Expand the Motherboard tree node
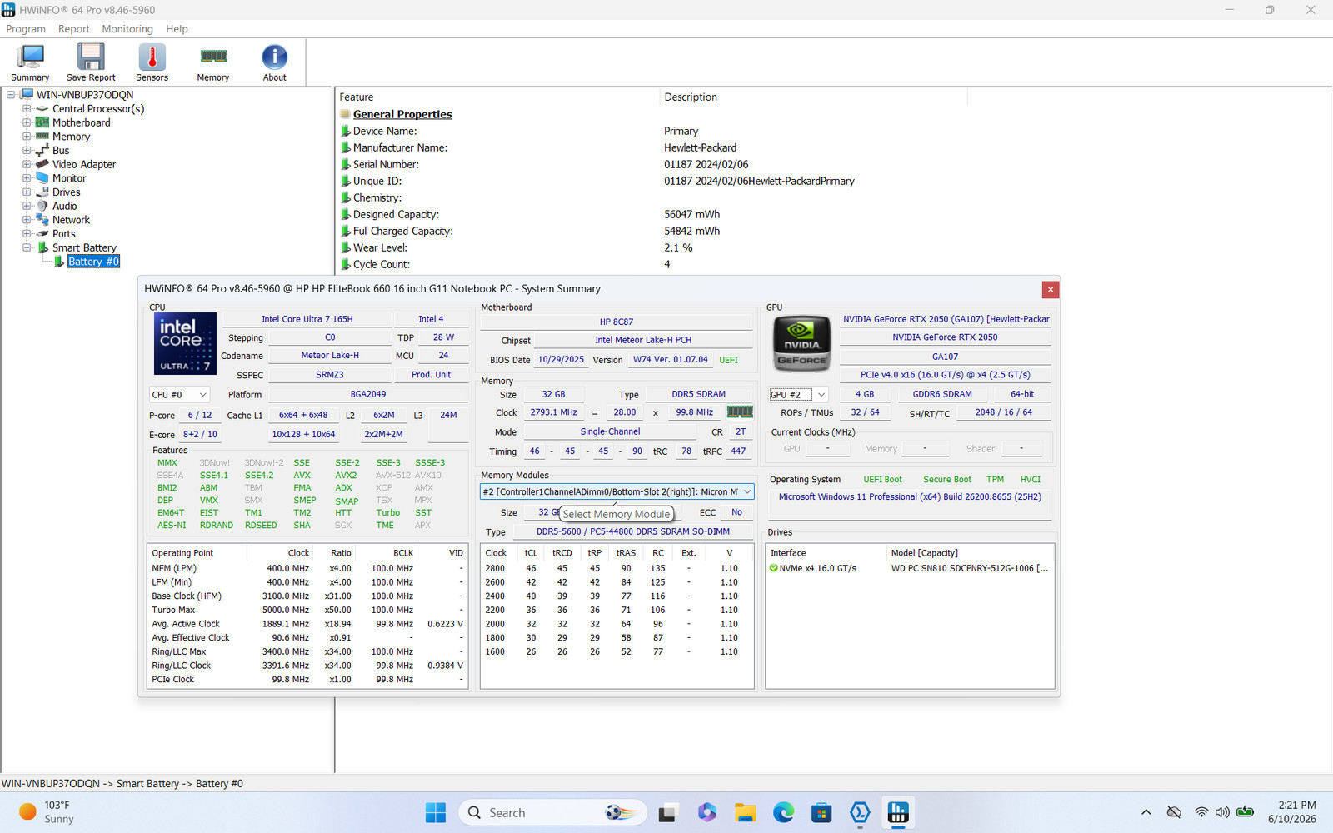This screenshot has width=1333, height=833. point(27,122)
